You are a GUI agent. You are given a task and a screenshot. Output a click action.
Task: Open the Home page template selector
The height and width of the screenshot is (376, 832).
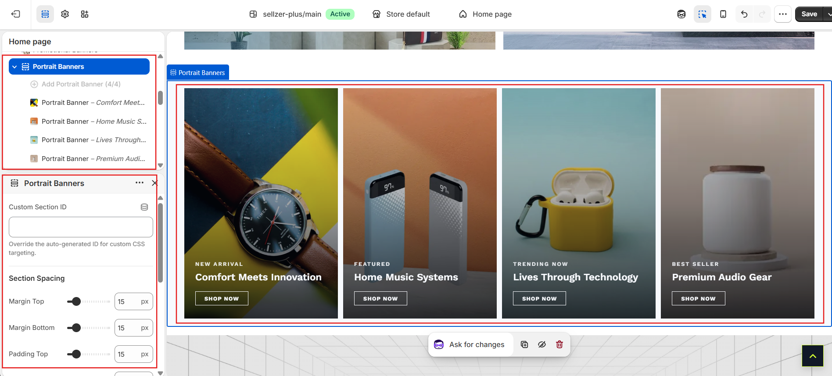coord(485,14)
